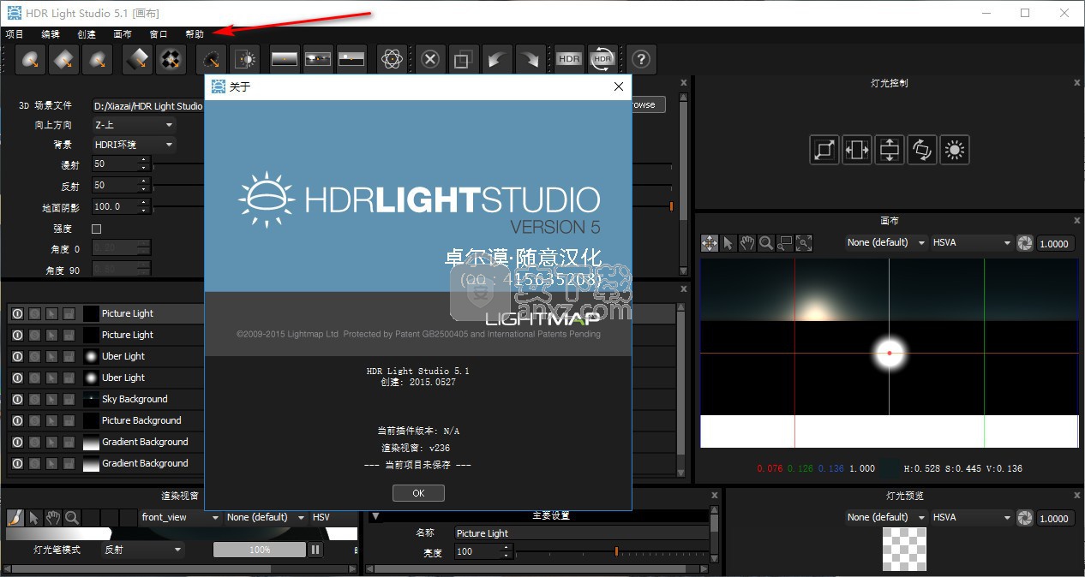Click the undo curved arrow toolbar icon

(x=495, y=59)
